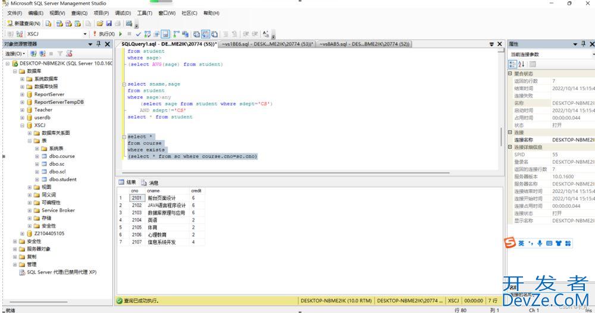Click the credit column header in results
The width and height of the screenshot is (595, 313).
click(x=196, y=191)
